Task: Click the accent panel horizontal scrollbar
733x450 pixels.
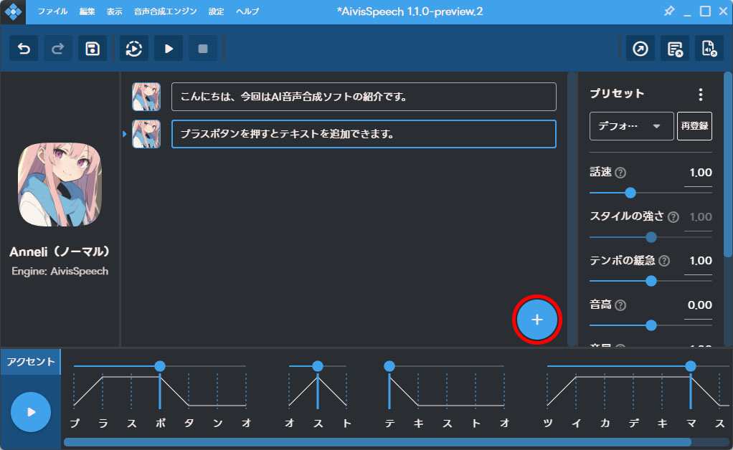Action: click(x=378, y=442)
